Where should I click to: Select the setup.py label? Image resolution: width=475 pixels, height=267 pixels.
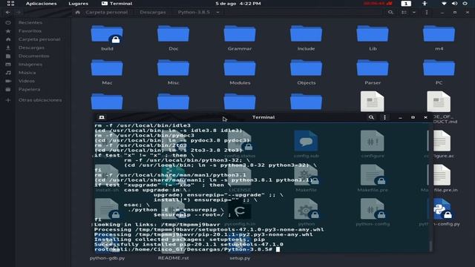point(240,258)
